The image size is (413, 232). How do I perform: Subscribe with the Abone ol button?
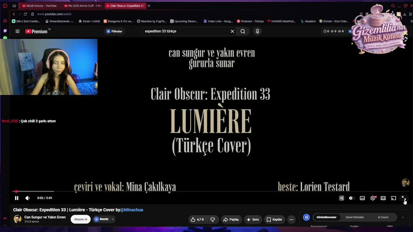(x=81, y=219)
